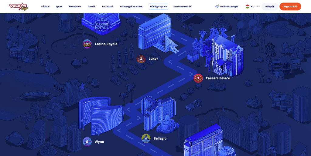311x156 pixels.
Task: Select the Casino Royale level 1 badge
Action: coord(87,44)
